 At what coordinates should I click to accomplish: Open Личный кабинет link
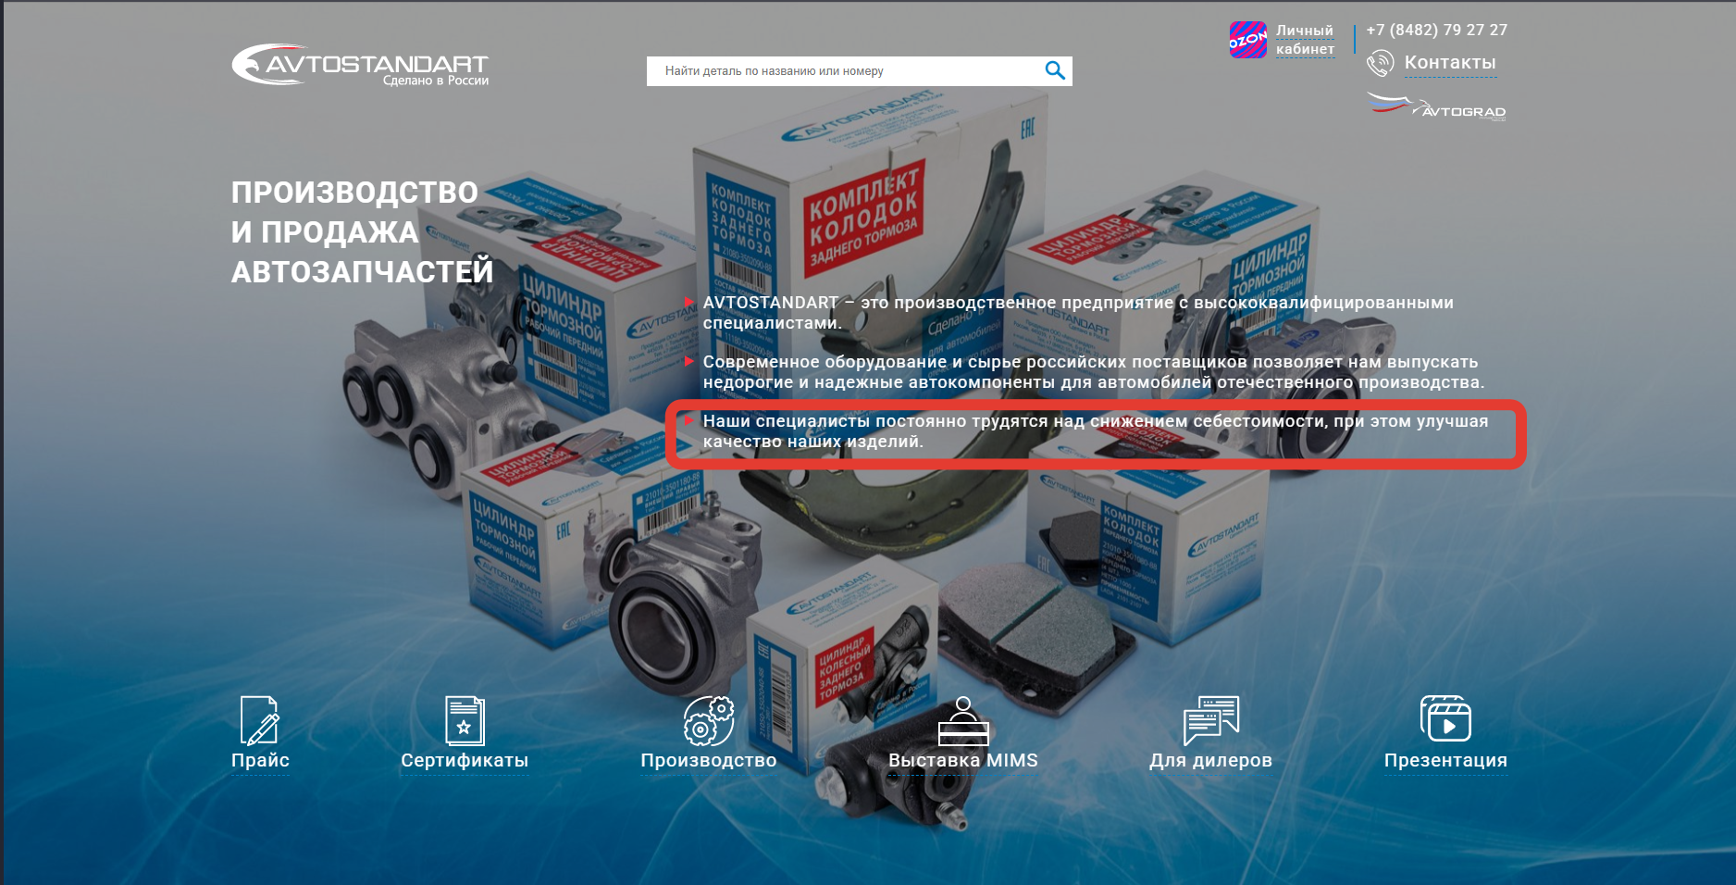(x=1305, y=40)
